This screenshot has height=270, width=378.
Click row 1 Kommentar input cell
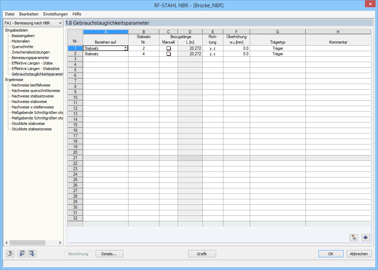point(338,48)
